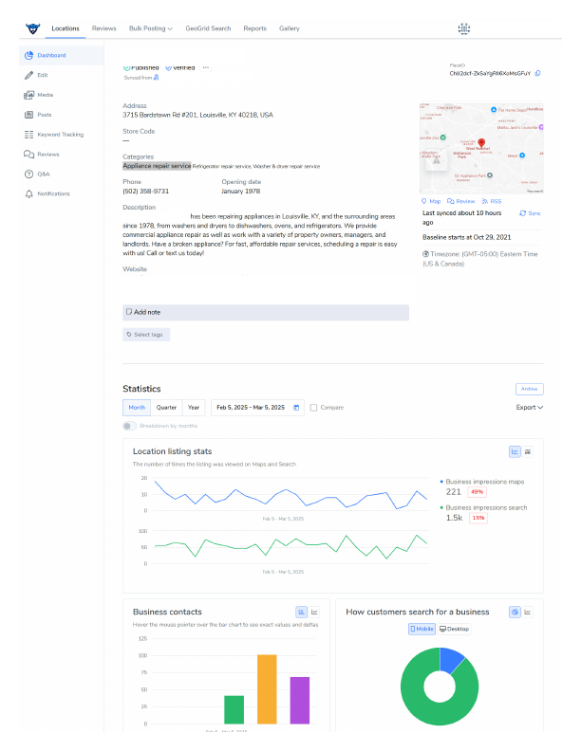Click the Add note field
The image size is (581, 751).
click(266, 312)
